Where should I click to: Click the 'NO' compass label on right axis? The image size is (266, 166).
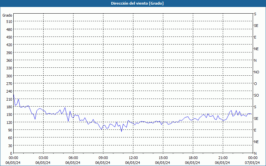point(256,72)
